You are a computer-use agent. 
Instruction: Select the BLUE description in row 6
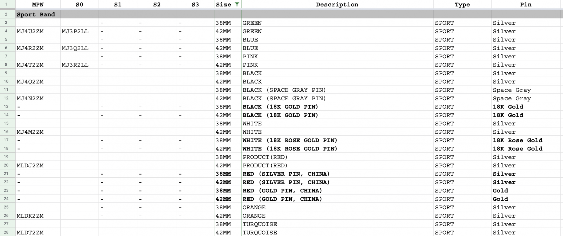337,48
